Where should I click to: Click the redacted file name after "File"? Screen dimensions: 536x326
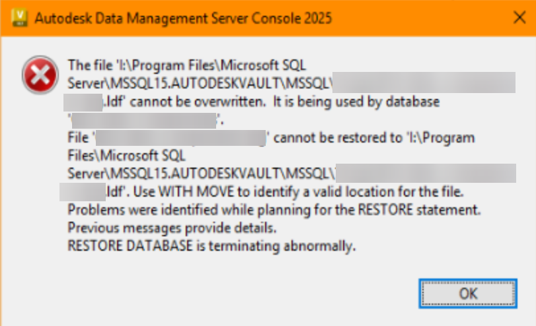(x=182, y=138)
